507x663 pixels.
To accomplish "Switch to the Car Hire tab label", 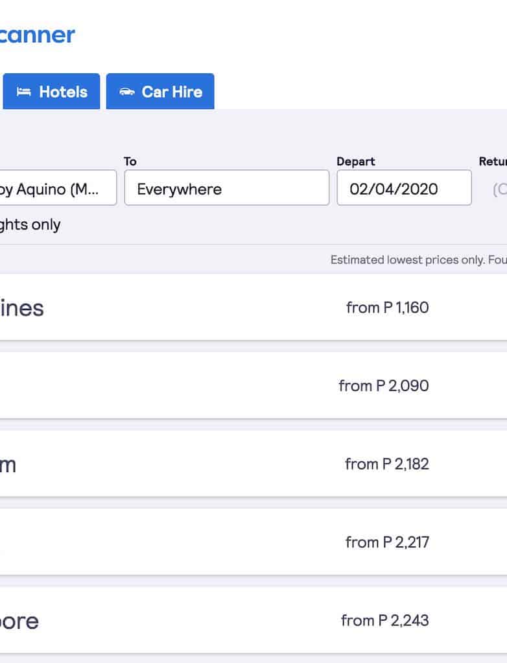I will (172, 91).
